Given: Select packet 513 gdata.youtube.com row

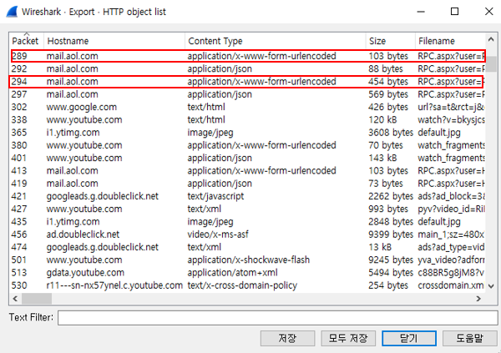Looking at the screenshot, I should coord(248,273).
